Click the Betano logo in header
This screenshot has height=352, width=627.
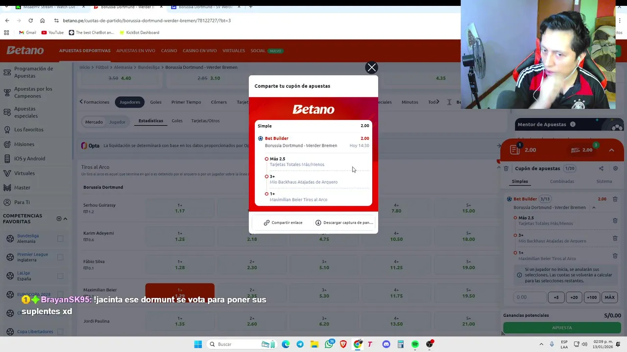[x=25, y=50]
